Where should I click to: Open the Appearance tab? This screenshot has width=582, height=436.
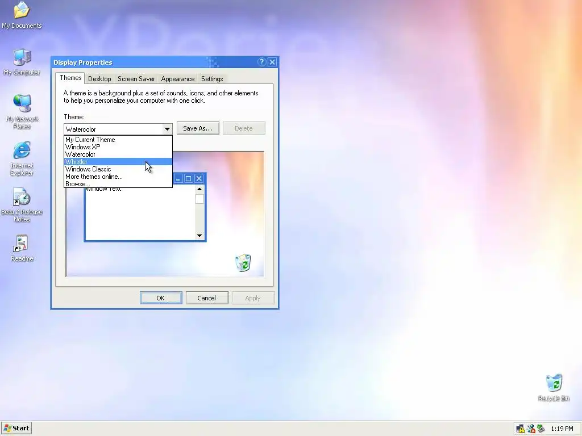(178, 79)
